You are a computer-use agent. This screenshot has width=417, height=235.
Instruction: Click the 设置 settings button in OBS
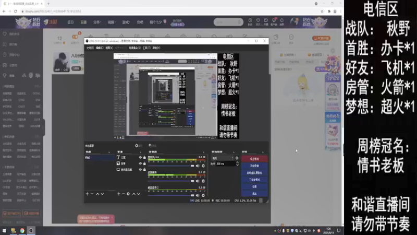pyautogui.click(x=254, y=186)
